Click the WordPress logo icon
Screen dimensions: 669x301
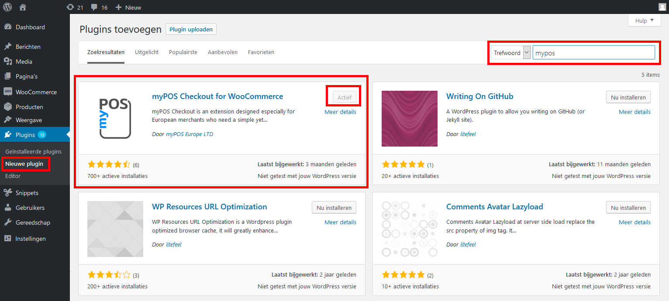(x=7, y=7)
